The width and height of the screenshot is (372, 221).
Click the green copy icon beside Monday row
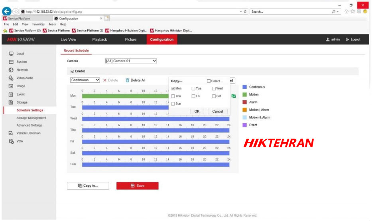[234, 96]
